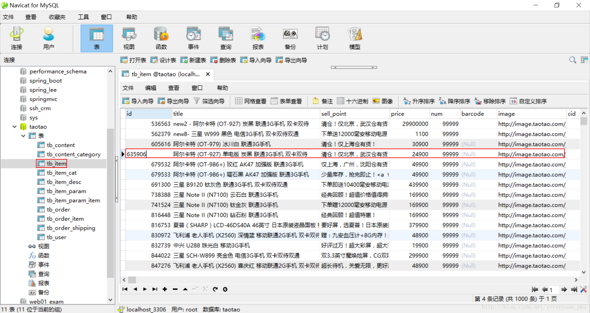This screenshot has width=590, height=313.
Task: Click the data grid vertical scrollbar thumb
Action: tap(584, 121)
